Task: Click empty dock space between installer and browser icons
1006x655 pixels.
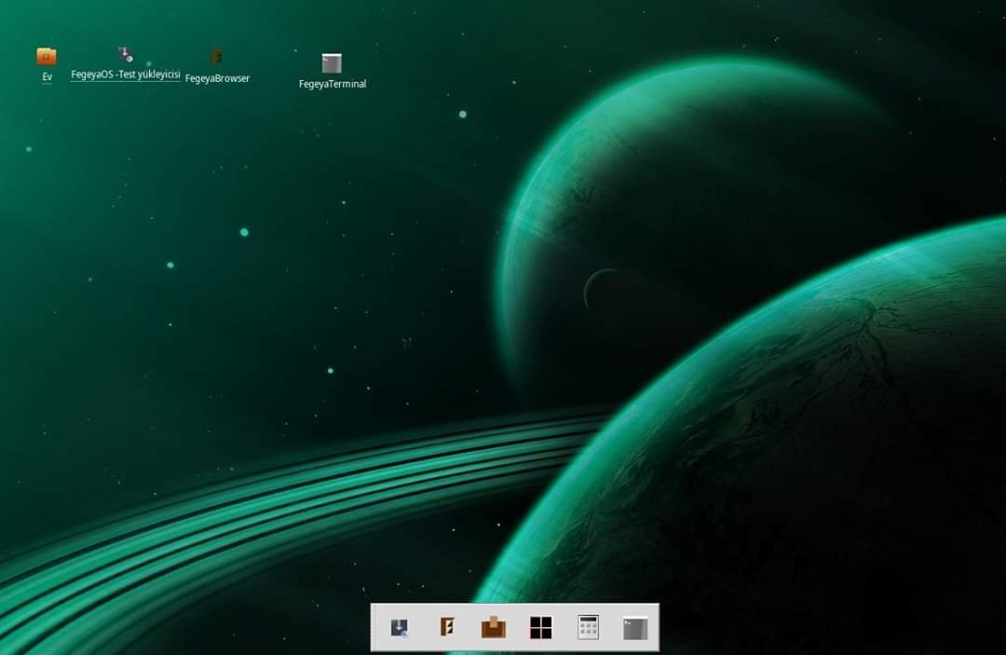Action: point(424,627)
